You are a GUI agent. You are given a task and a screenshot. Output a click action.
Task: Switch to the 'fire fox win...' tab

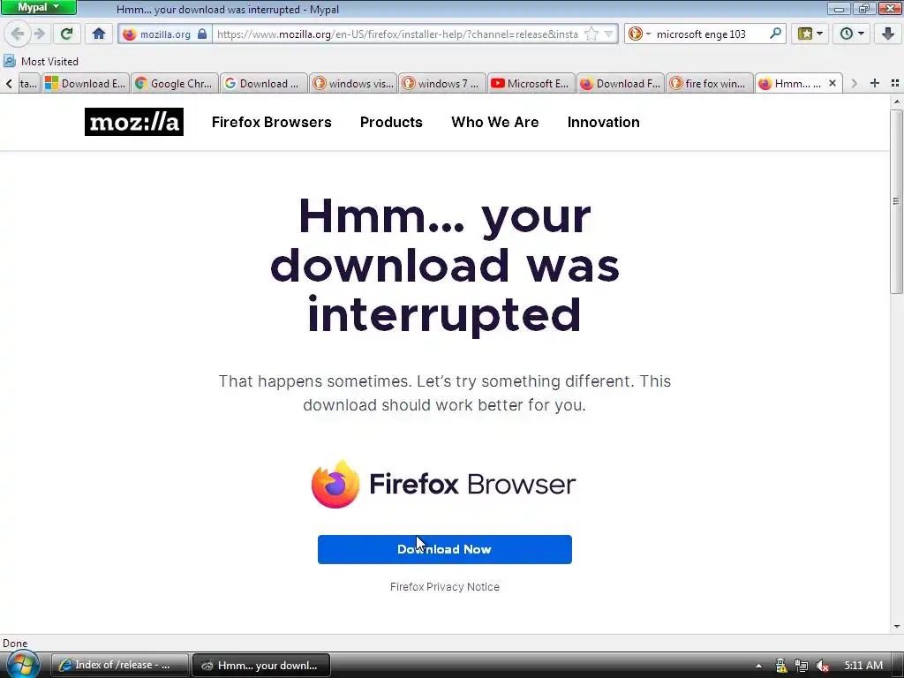click(710, 84)
